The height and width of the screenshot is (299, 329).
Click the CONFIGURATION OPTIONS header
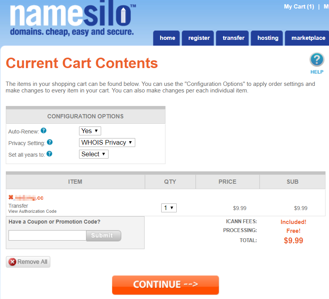[x=85, y=116]
